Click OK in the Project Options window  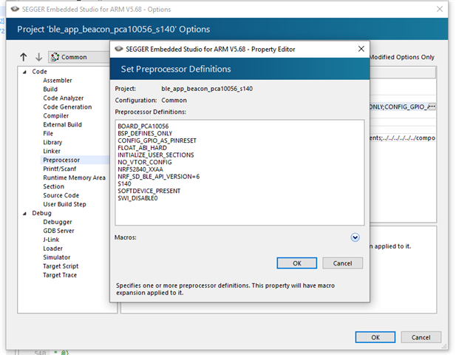pos(375,337)
